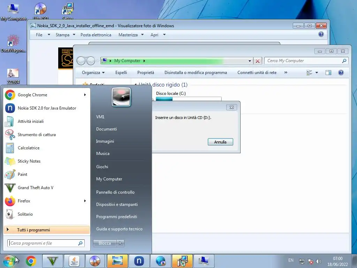The image size is (357, 268).
Task: Launch Strumento di cattura
Action: (47, 134)
